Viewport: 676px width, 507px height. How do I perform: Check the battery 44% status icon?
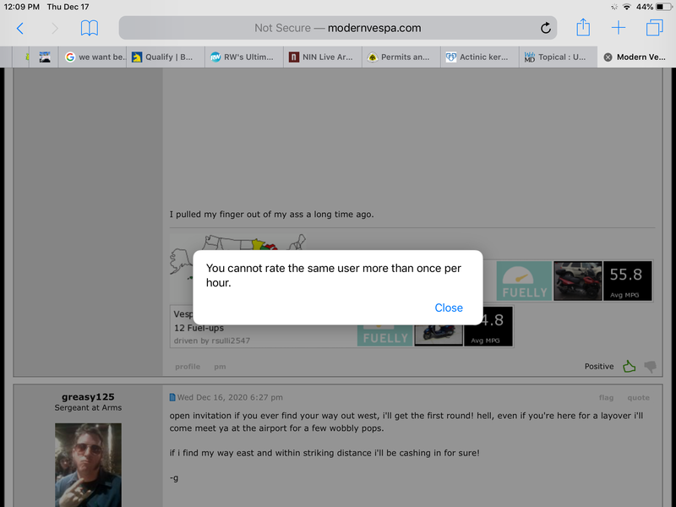pyautogui.click(x=664, y=7)
